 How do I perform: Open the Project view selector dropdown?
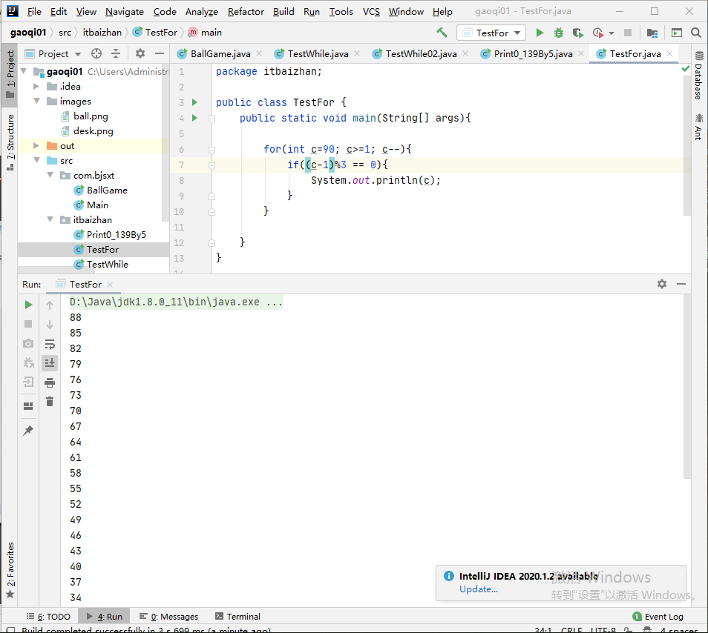coord(53,53)
